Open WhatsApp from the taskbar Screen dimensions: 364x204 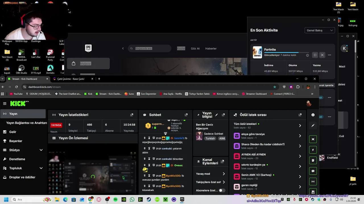[x=132, y=199]
